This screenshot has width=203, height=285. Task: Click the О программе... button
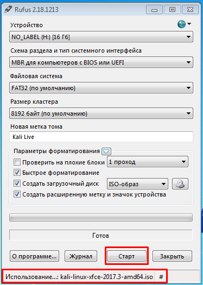(x=34, y=256)
